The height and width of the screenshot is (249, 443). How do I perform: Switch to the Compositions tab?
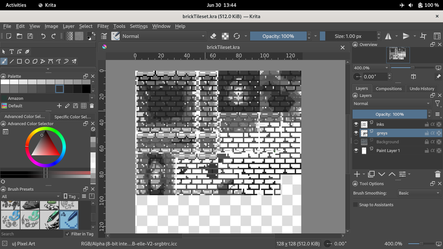point(388,89)
